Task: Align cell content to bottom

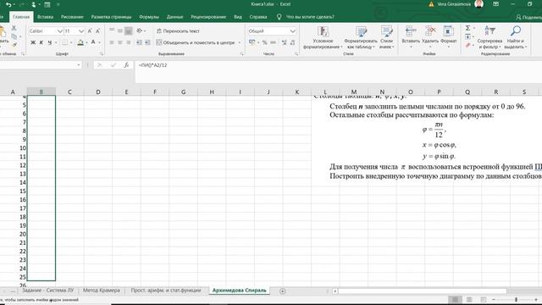Action: tap(128, 31)
